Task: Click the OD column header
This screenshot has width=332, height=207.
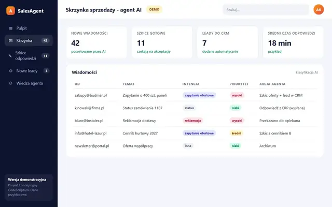Action: 77,84
